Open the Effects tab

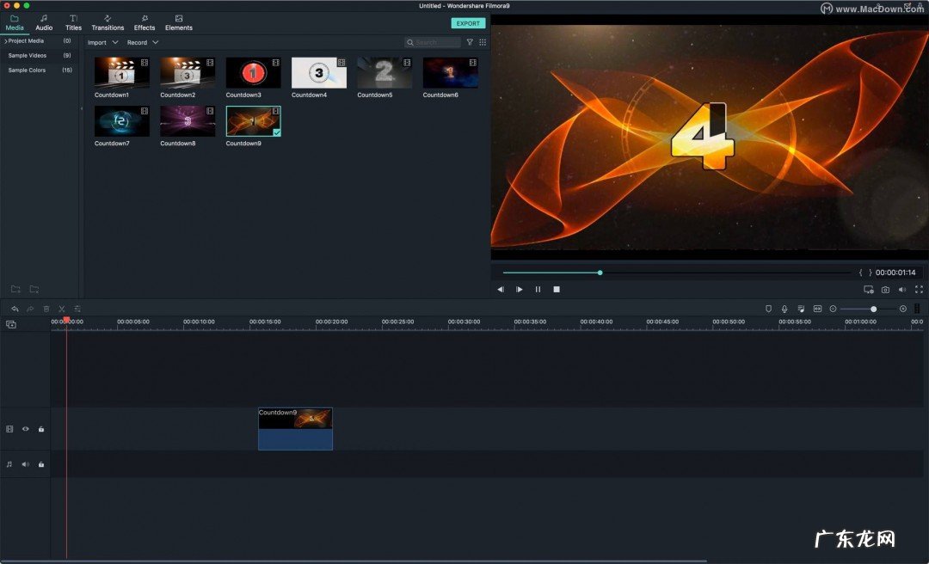point(145,22)
